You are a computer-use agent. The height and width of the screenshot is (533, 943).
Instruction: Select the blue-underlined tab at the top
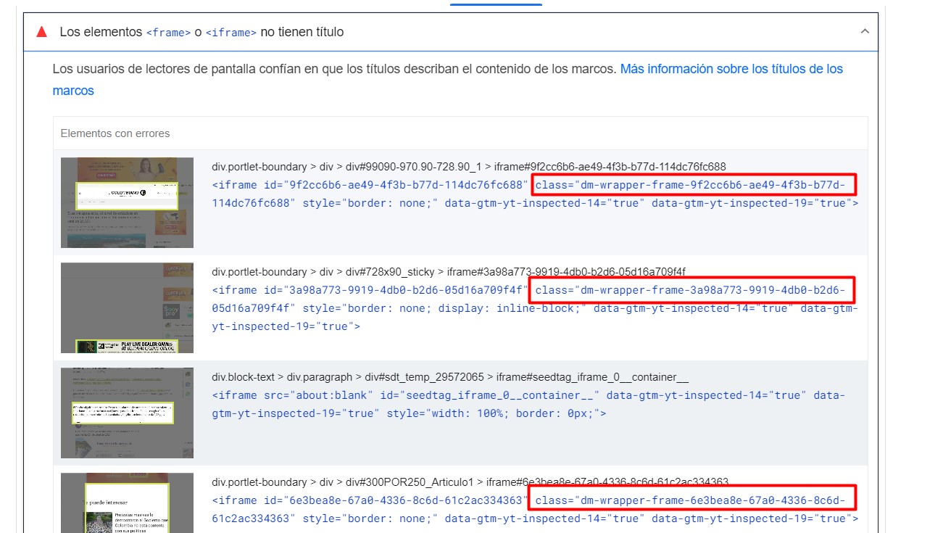497,3
